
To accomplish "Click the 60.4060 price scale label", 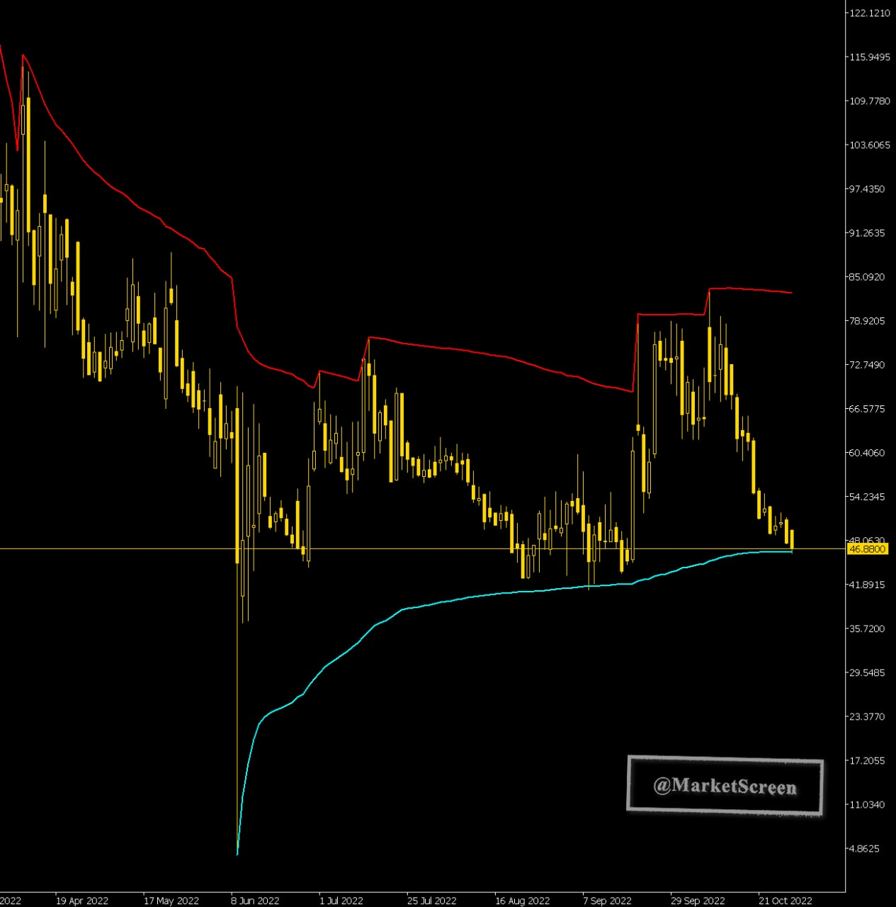I will click(x=867, y=452).
